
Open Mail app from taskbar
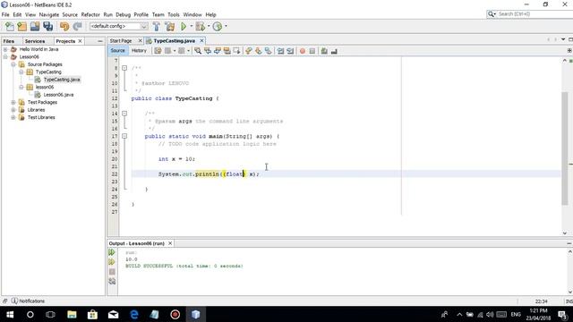114,314
